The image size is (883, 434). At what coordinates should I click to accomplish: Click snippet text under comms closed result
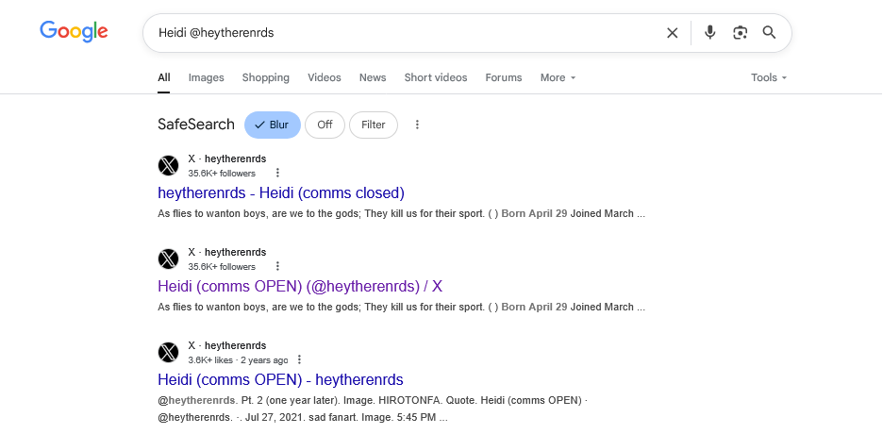[x=402, y=214]
